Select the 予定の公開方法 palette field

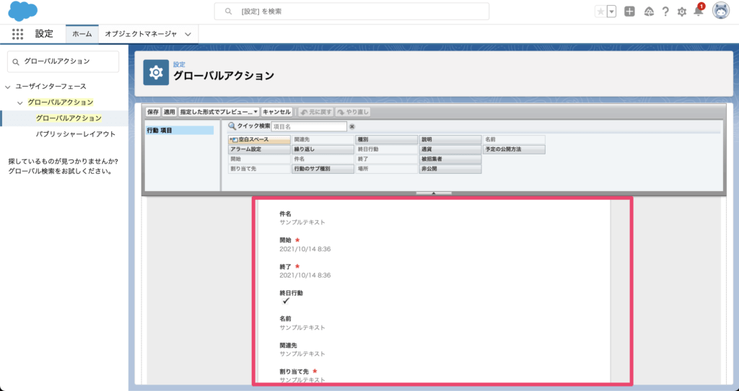tap(514, 149)
